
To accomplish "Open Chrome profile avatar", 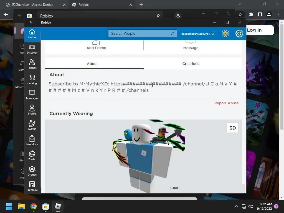I will pos(269,14).
